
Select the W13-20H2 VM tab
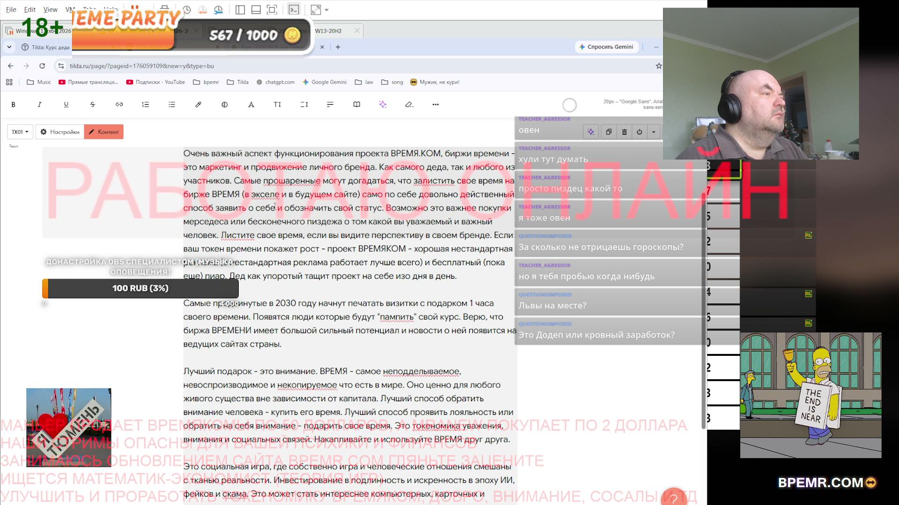[x=328, y=31]
